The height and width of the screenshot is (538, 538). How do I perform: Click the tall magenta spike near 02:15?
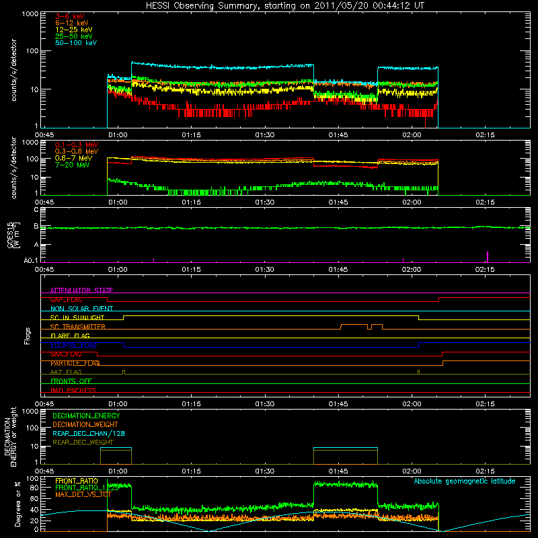[x=488, y=257]
